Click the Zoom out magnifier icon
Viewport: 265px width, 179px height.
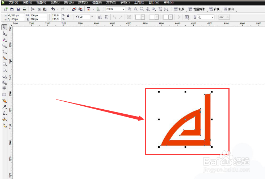click(x=135, y=9)
